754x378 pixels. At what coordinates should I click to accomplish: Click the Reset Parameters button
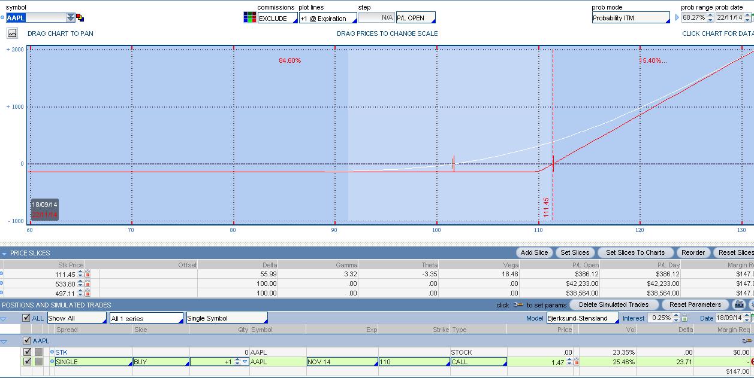click(x=695, y=304)
